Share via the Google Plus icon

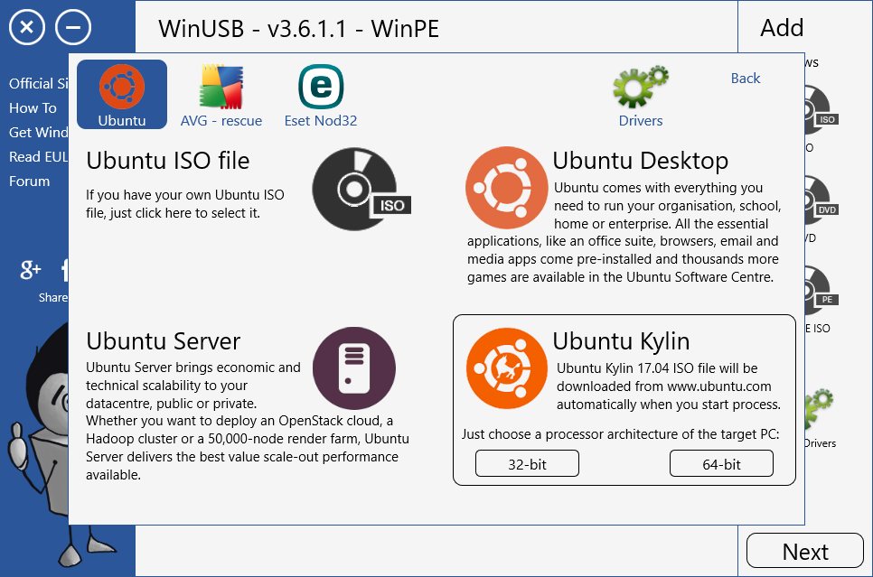[x=31, y=269]
